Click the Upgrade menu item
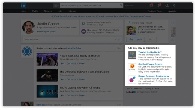195x110 pixels. [x=172, y=11]
